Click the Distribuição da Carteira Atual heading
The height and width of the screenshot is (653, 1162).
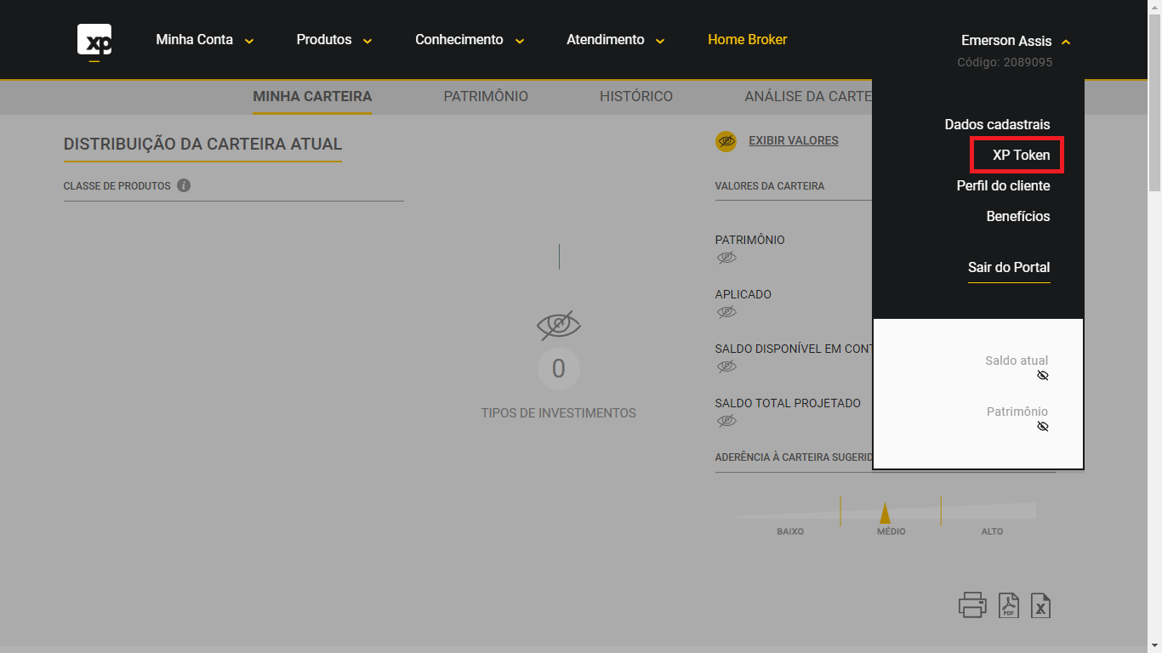click(202, 145)
